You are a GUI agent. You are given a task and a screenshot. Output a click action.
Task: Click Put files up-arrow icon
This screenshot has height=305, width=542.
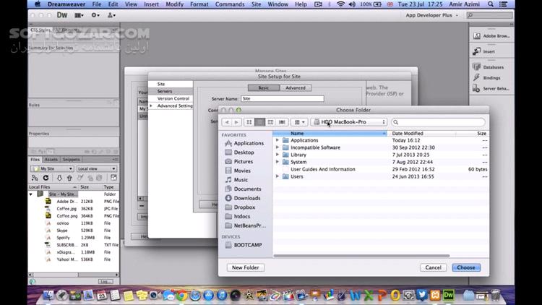69,178
